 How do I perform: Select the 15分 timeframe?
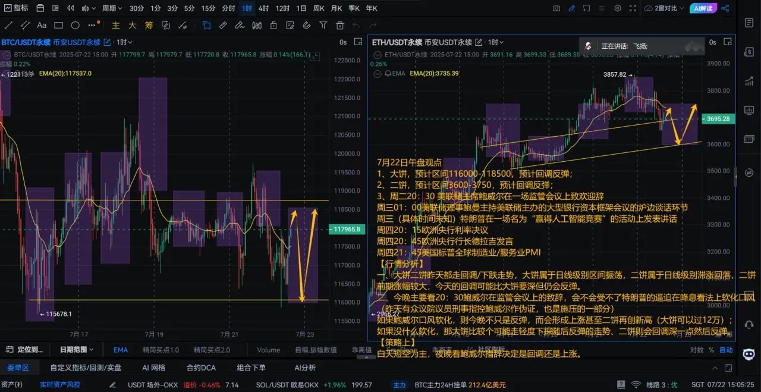click(208, 8)
